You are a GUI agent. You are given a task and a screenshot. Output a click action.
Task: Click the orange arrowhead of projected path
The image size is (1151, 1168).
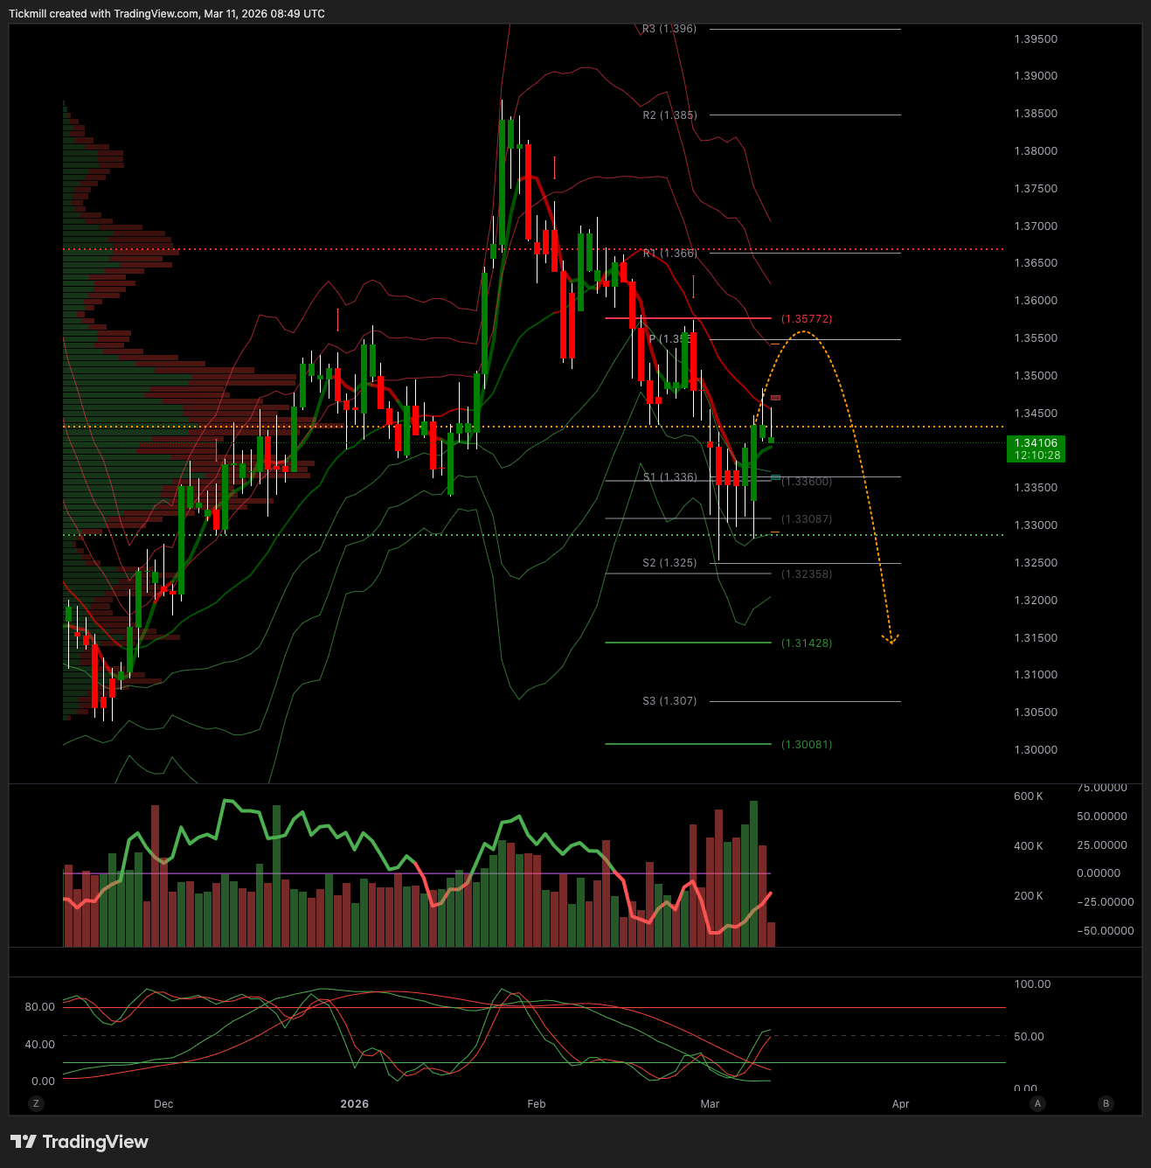tap(891, 640)
